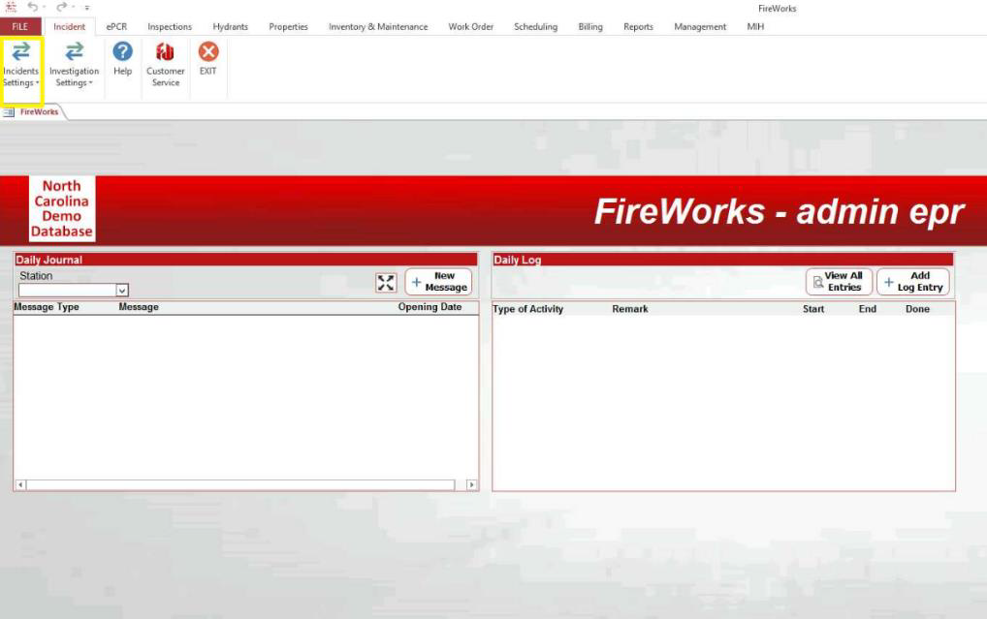Open the Incidents Settings menu

[x=21, y=66]
